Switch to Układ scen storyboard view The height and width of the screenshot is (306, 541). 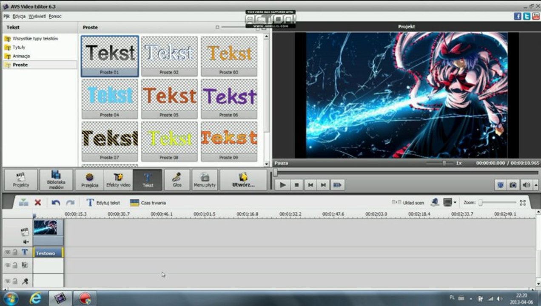(408, 203)
